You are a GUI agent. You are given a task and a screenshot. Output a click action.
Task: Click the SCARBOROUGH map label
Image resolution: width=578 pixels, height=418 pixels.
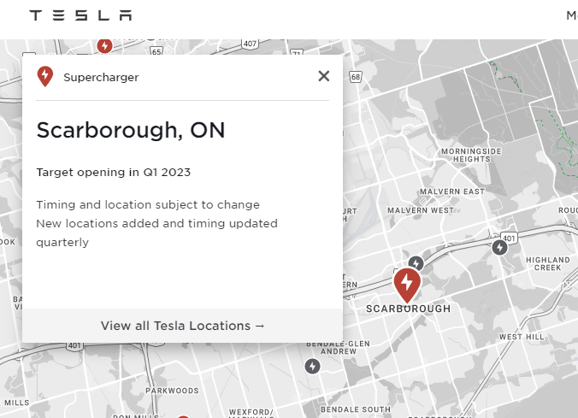pyautogui.click(x=408, y=309)
